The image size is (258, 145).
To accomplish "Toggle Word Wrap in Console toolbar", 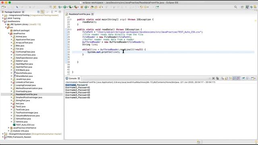I will point(230,79).
